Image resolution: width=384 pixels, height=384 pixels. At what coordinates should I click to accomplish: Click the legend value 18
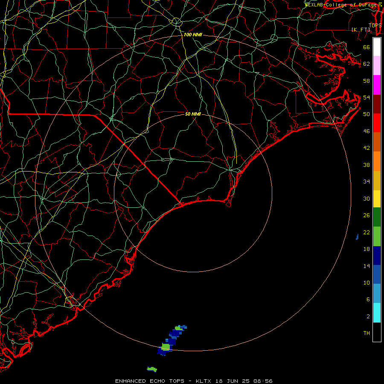point(367,249)
